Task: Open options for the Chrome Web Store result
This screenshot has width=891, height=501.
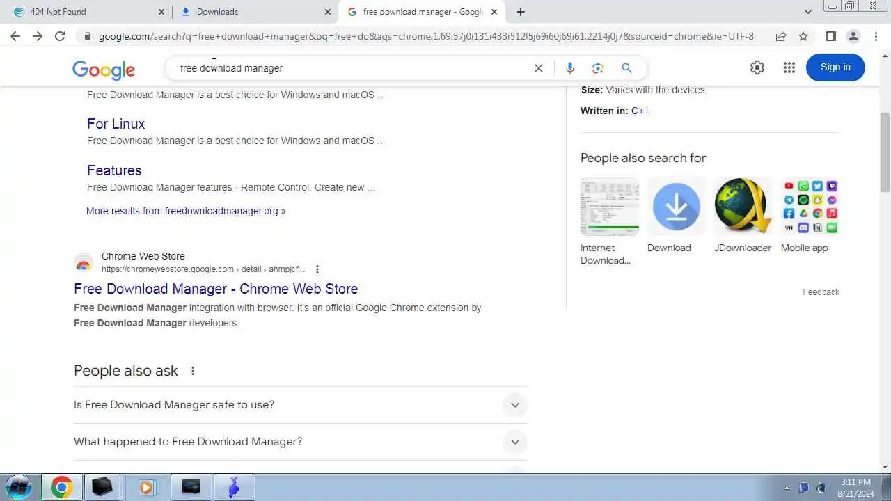Action: [317, 269]
